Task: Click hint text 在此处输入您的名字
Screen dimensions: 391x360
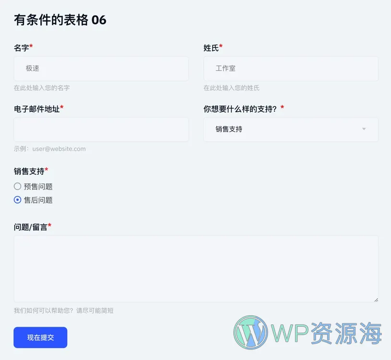Action: pyautogui.click(x=42, y=88)
